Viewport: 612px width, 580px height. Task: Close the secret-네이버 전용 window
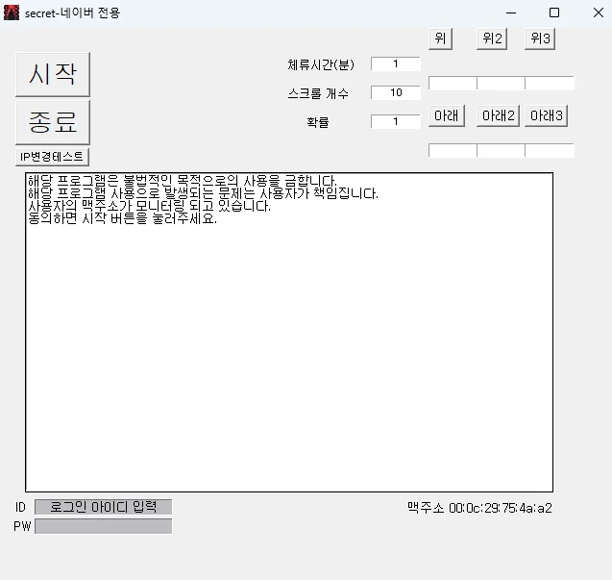[x=599, y=13]
